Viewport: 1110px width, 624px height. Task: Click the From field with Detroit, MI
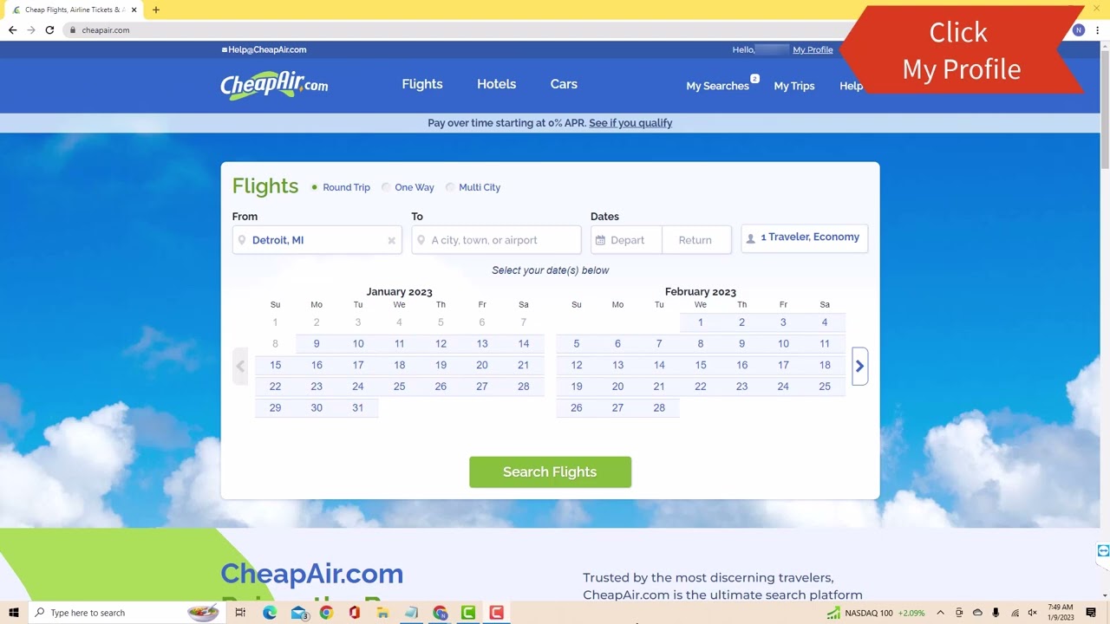point(317,240)
